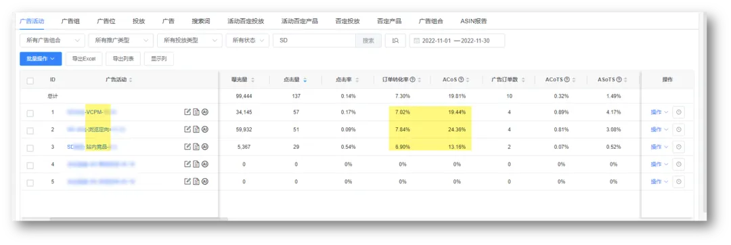
Task: Sort by 点击量 column arrows
Action: pyautogui.click(x=305, y=80)
